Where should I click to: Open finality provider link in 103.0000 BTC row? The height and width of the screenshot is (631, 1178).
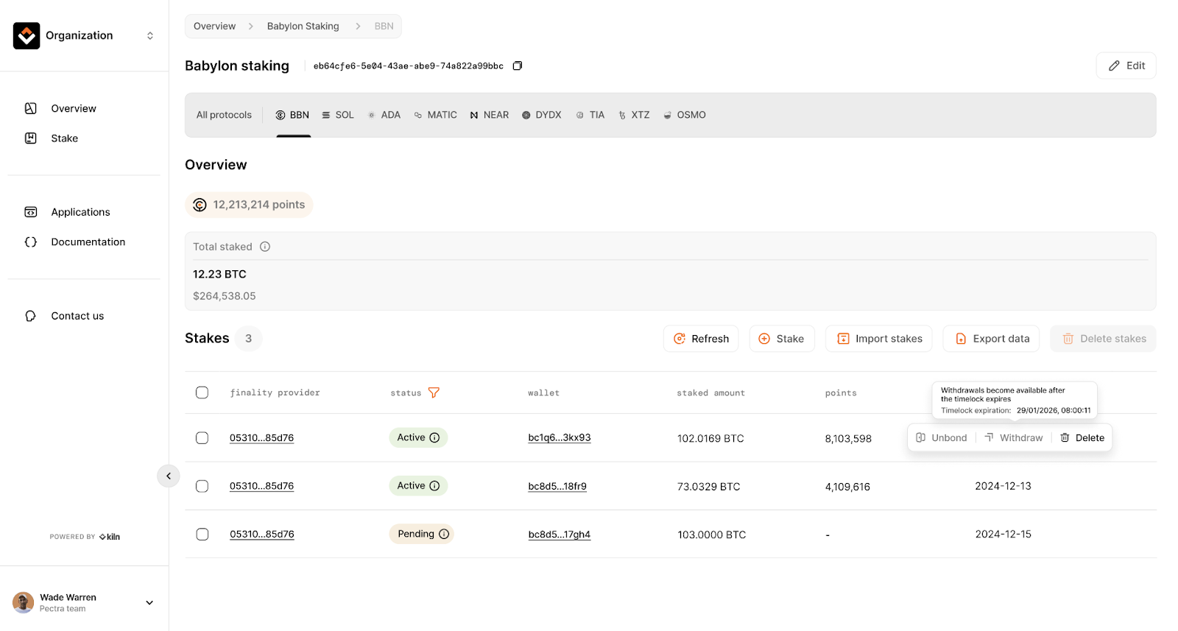(261, 535)
